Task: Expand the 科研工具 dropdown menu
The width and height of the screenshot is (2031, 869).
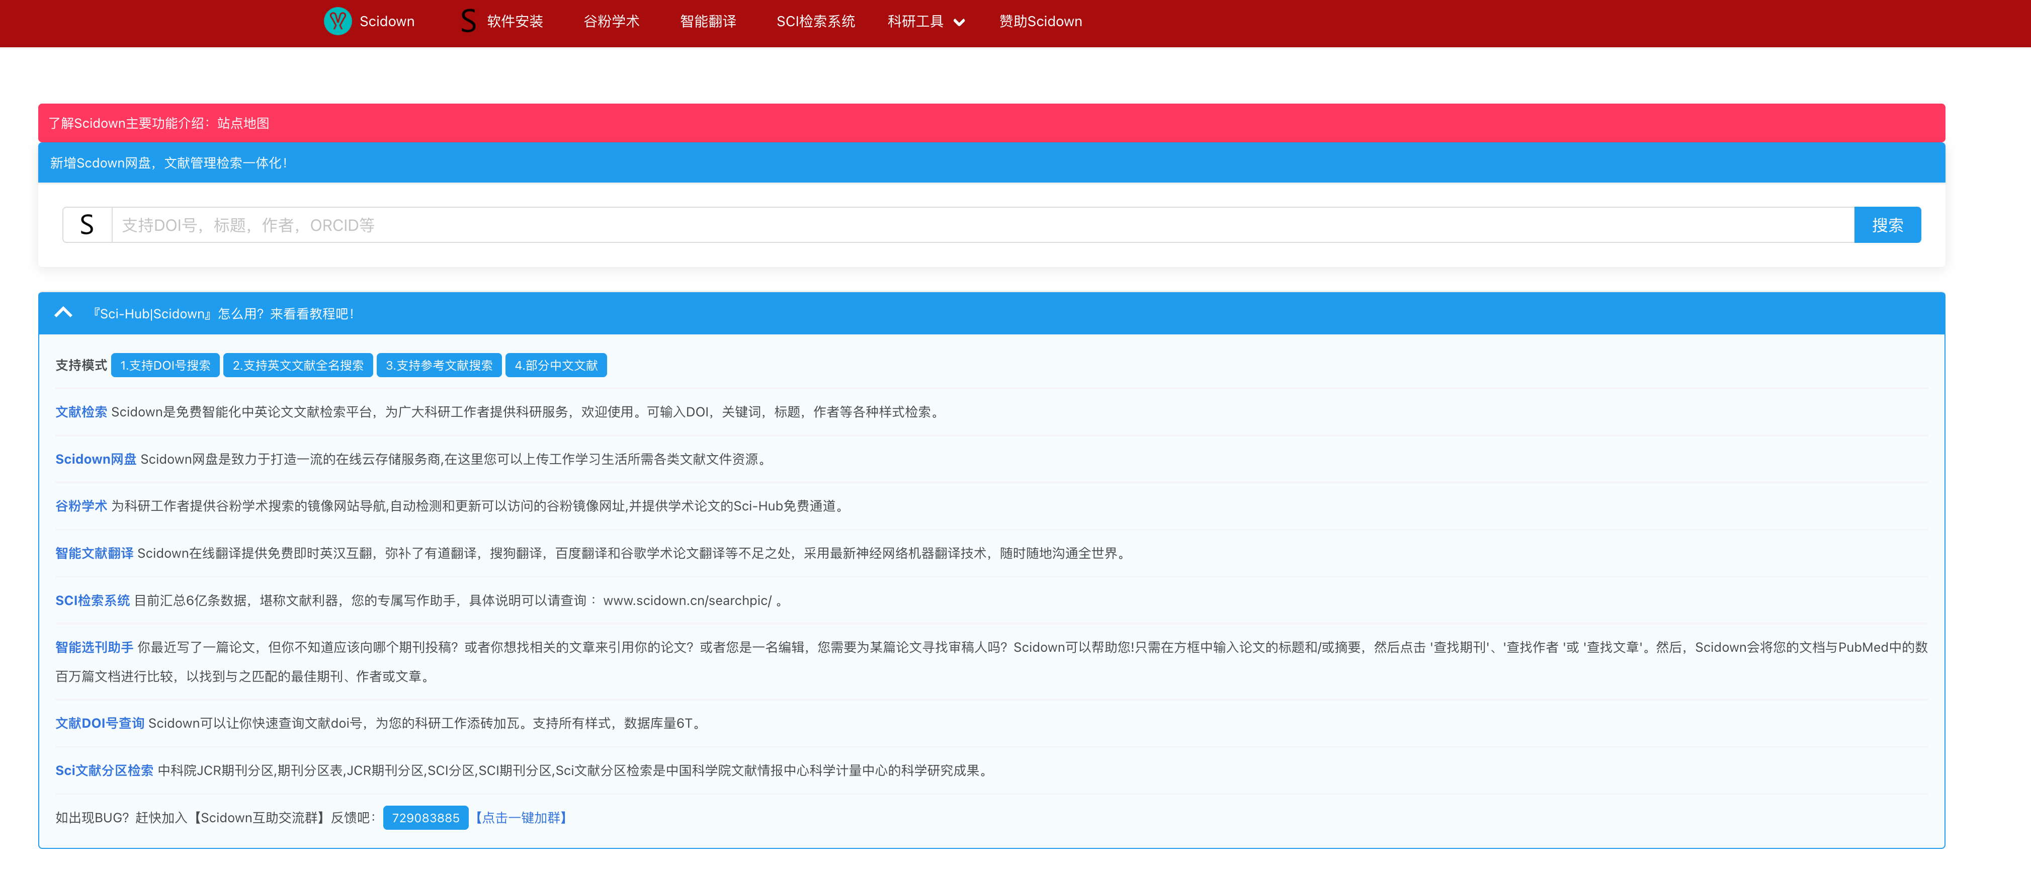Action: tap(925, 22)
